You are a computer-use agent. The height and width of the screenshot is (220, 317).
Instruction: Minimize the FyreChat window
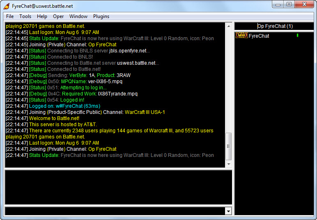point(279,4)
